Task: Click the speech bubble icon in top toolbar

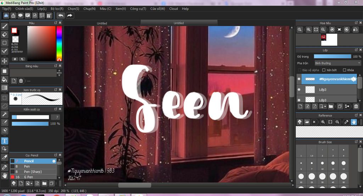Action: click(x=20, y=16)
